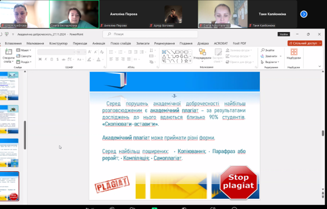Viewport: 327px width, 209px height.
Task: Open Add-ins (Надбудови)
Action: click(294, 54)
